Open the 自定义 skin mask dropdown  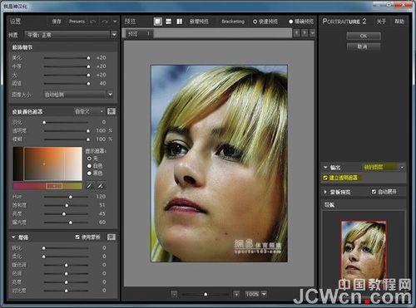(89, 111)
